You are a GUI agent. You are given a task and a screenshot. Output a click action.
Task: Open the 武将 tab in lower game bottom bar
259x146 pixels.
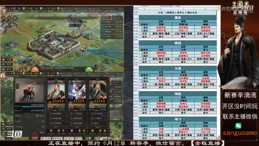pyautogui.click(x=46, y=138)
